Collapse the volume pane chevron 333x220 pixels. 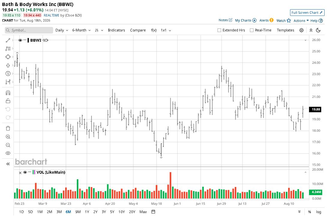coord(305,172)
